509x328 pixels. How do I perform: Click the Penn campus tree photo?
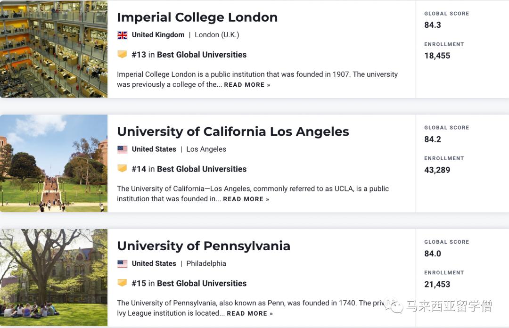coord(53,278)
